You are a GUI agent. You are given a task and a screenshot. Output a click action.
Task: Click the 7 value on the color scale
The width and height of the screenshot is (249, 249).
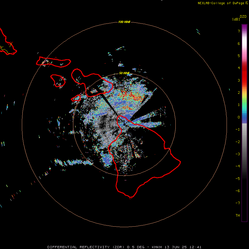pyautogui.click(x=239, y=31)
